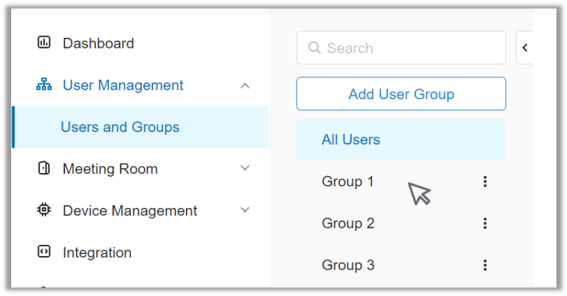The width and height of the screenshot is (567, 296).
Task: Open the Group 1 three-dot menu
Action: click(485, 182)
